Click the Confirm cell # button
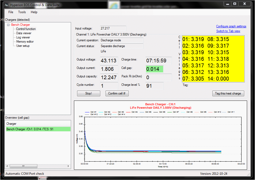 pyautogui.click(x=117, y=93)
